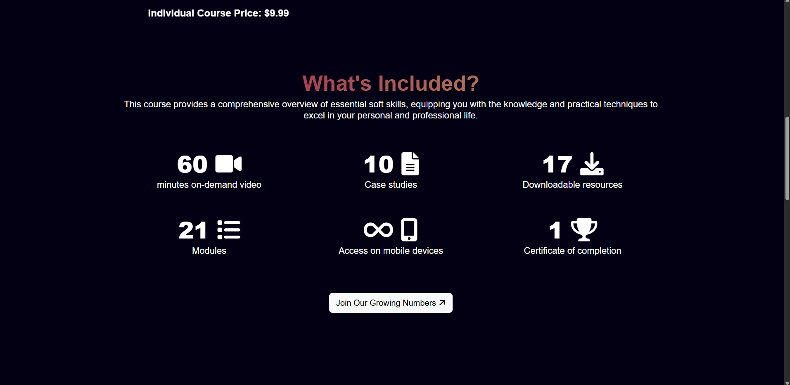Click the 'Modules' label
This screenshot has height=385, width=790.
click(209, 251)
